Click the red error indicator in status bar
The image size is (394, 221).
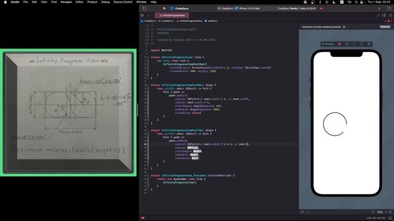[x=321, y=8]
